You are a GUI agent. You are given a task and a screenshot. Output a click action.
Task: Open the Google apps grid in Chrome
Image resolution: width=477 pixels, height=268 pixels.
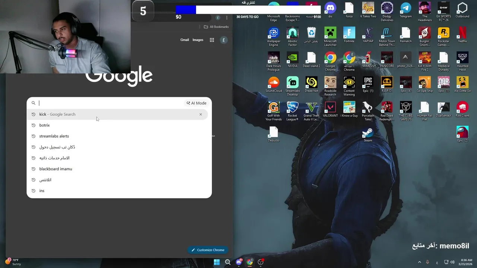point(212,40)
